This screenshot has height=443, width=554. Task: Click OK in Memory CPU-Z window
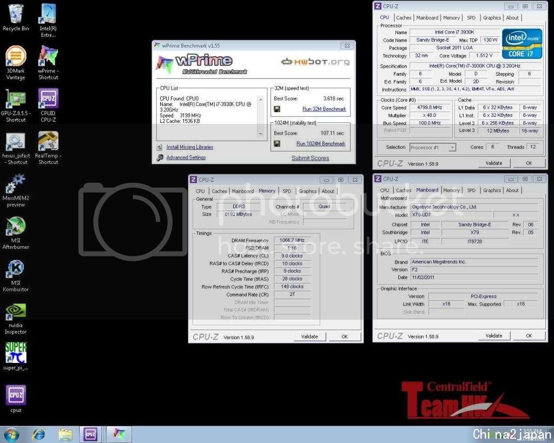coord(345,336)
